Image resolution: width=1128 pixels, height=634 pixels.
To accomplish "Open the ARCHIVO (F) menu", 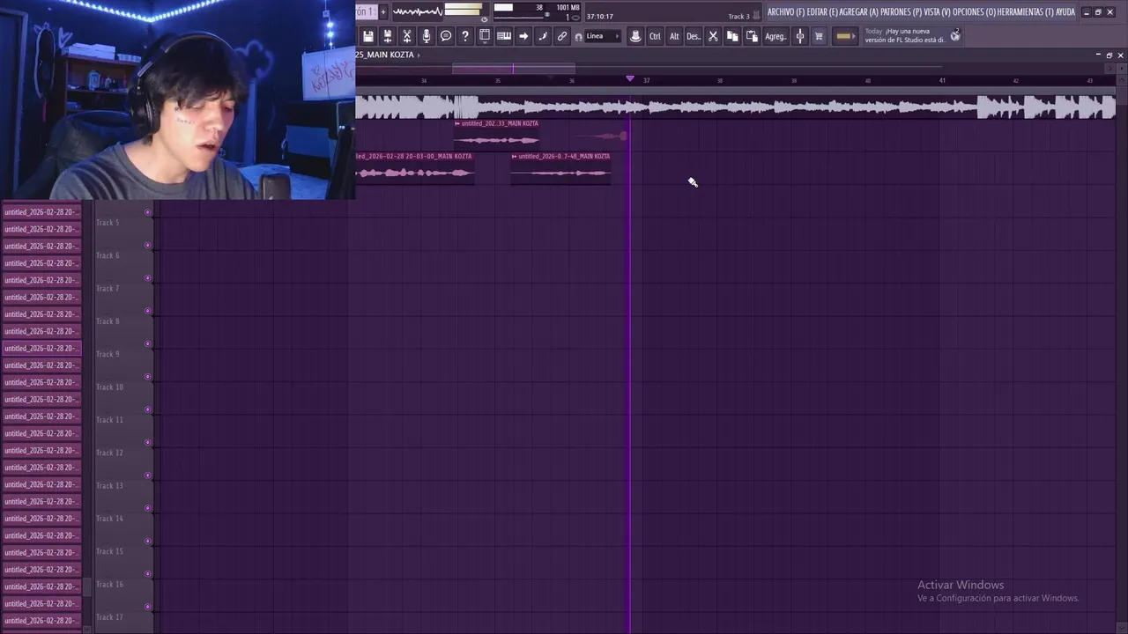I will coord(786,12).
